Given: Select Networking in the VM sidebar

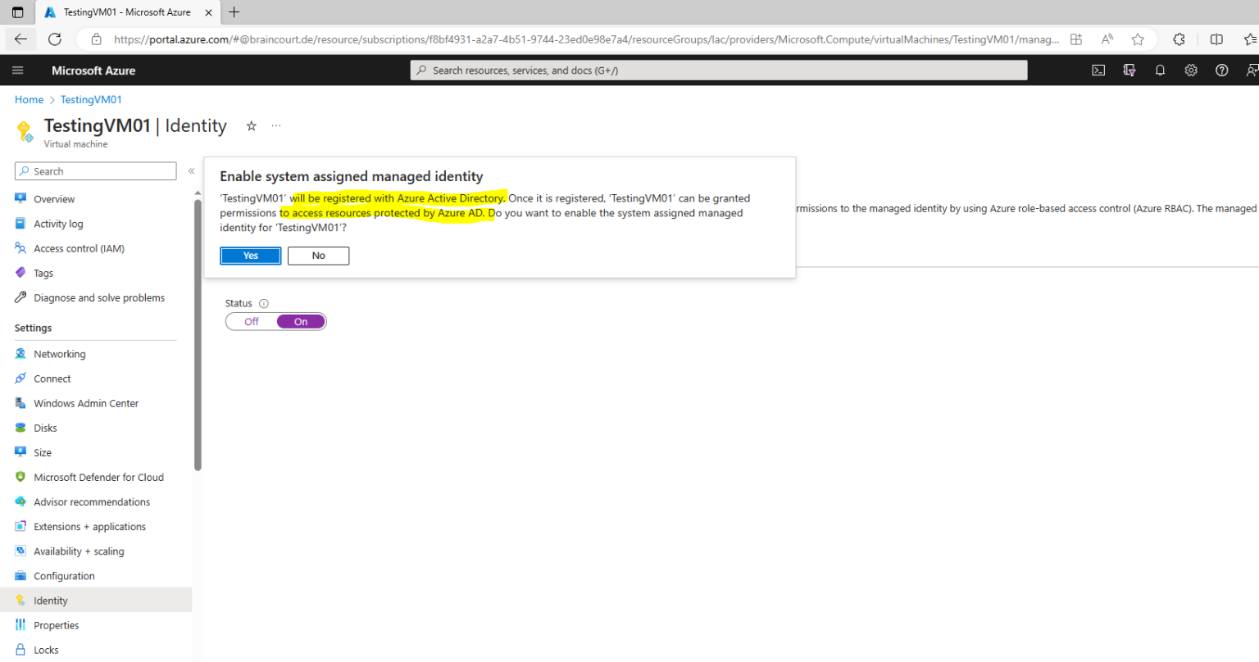Looking at the screenshot, I should [x=58, y=353].
